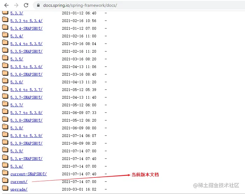The image size is (245, 194).
Task: Open the 5.3.6 to 5.3.7/ link
Action: click(26, 90)
